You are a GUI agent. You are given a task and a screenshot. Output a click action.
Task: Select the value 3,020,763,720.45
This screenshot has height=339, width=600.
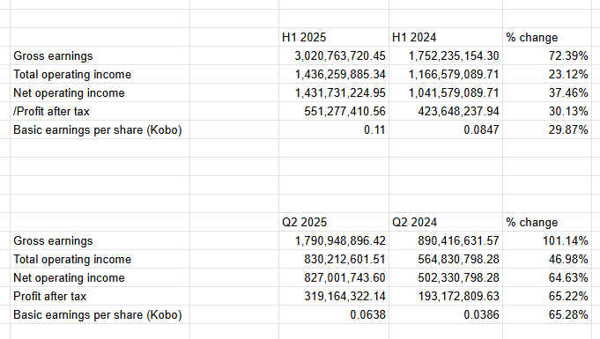(334, 55)
